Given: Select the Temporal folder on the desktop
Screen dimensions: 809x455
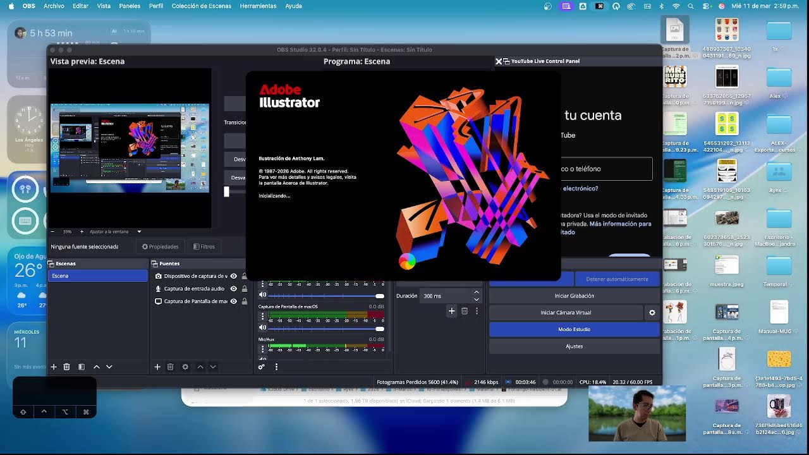Looking at the screenshot, I should click(779, 270).
